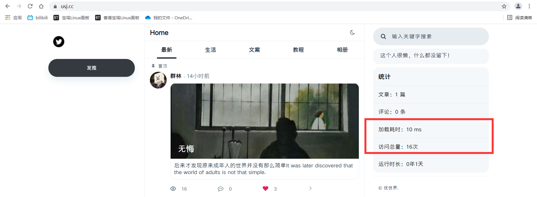
Task: Open comments via the speech bubble icon
Action: tap(220, 189)
